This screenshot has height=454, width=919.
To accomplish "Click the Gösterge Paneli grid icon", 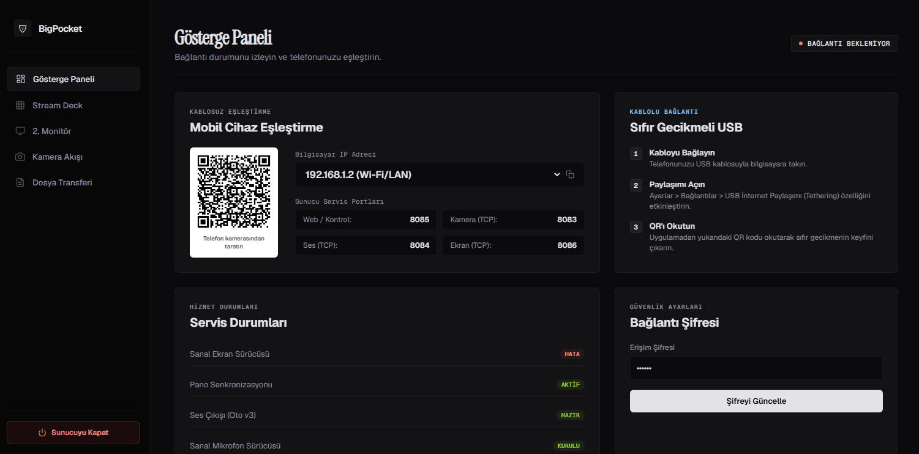I will (21, 79).
